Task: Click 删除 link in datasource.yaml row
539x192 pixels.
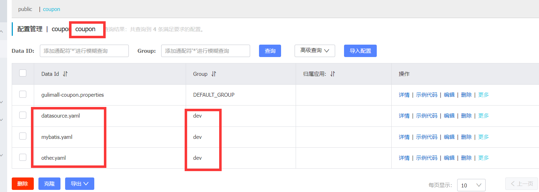Action: tap(466, 116)
